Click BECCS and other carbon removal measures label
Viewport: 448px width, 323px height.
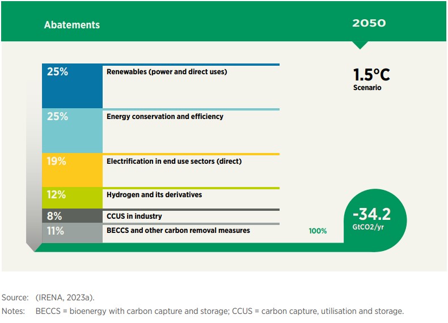pyautogui.click(x=178, y=231)
